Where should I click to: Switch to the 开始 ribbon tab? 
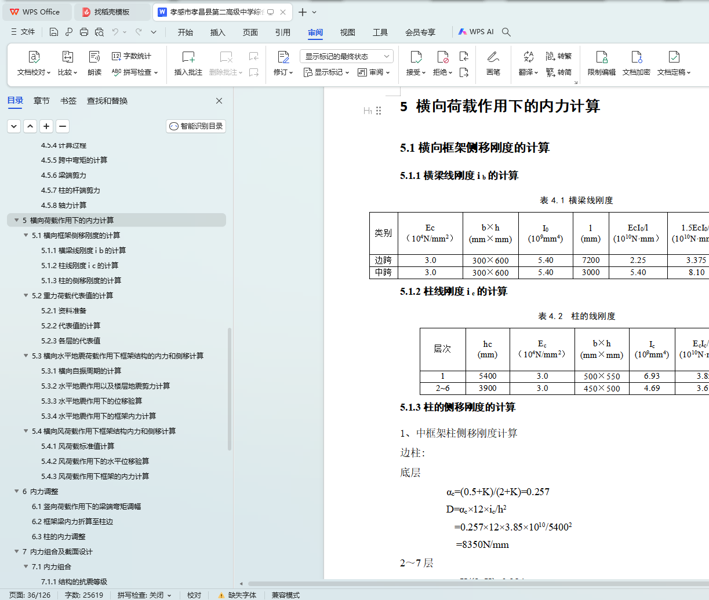click(x=186, y=32)
